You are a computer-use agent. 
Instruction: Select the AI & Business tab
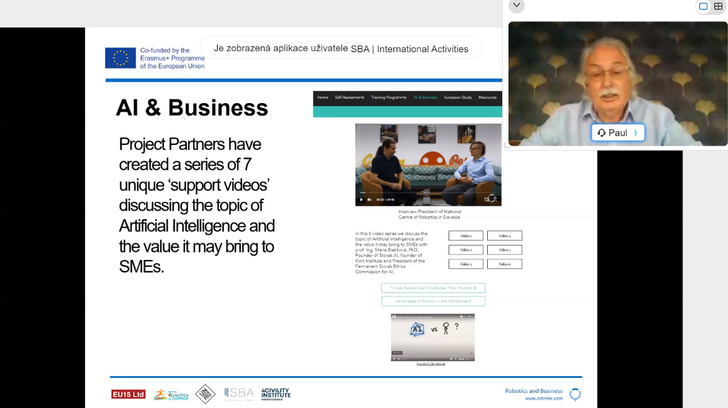pos(425,97)
